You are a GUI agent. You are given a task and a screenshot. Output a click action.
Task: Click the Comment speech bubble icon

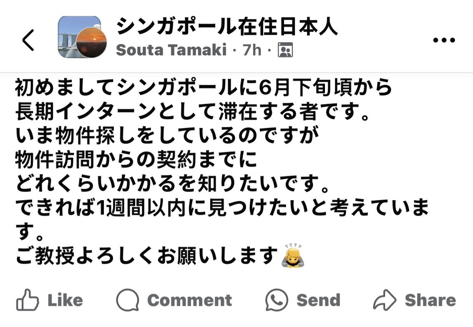(x=127, y=300)
